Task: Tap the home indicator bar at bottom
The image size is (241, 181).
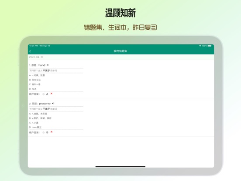Action: pos(120,167)
